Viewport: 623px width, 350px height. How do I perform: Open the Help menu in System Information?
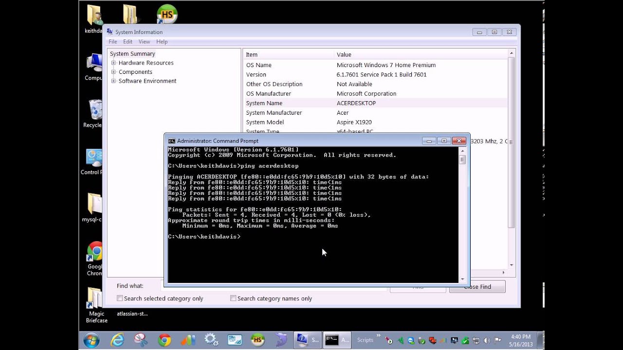(162, 42)
